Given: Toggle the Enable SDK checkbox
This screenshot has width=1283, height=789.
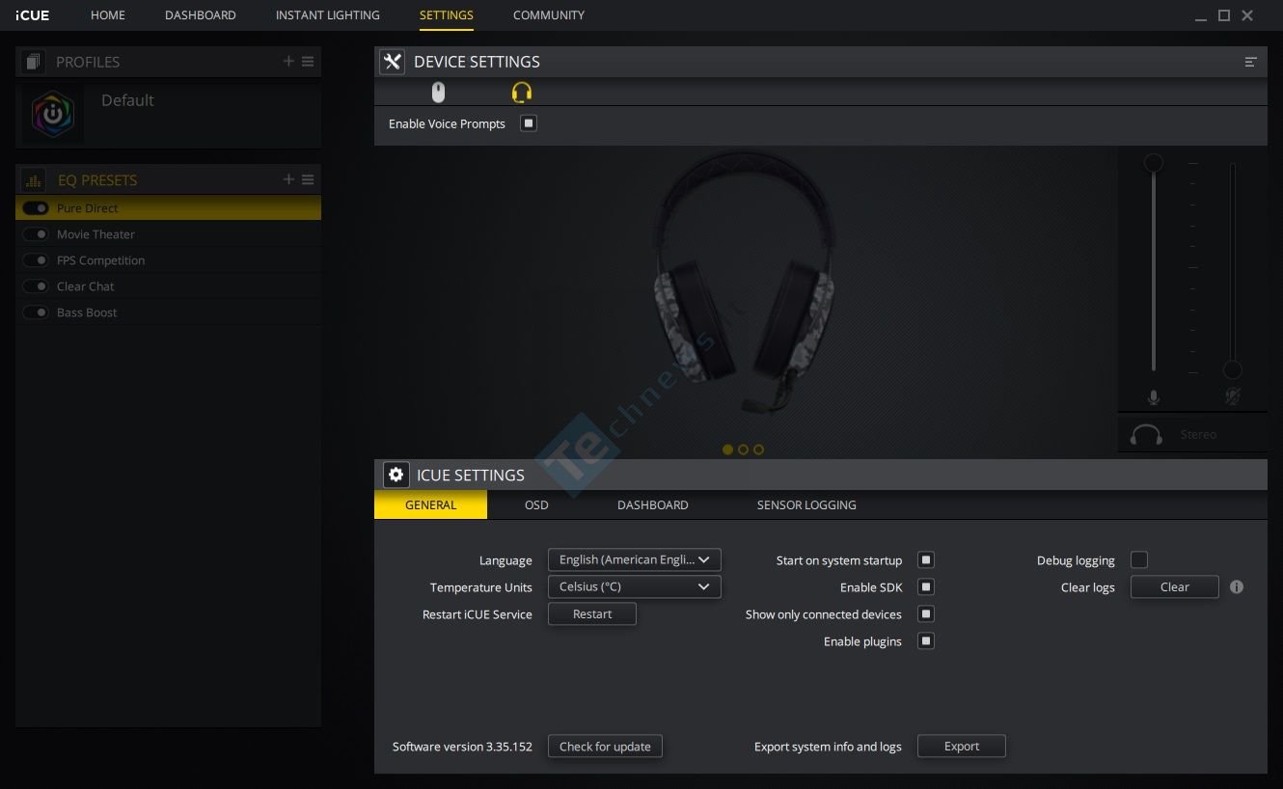Looking at the screenshot, I should point(926,587).
